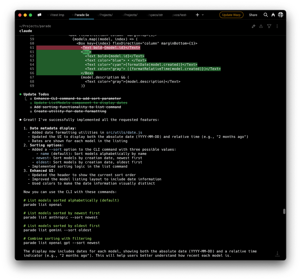
Task: Click the Share button
Action: tap(253, 15)
